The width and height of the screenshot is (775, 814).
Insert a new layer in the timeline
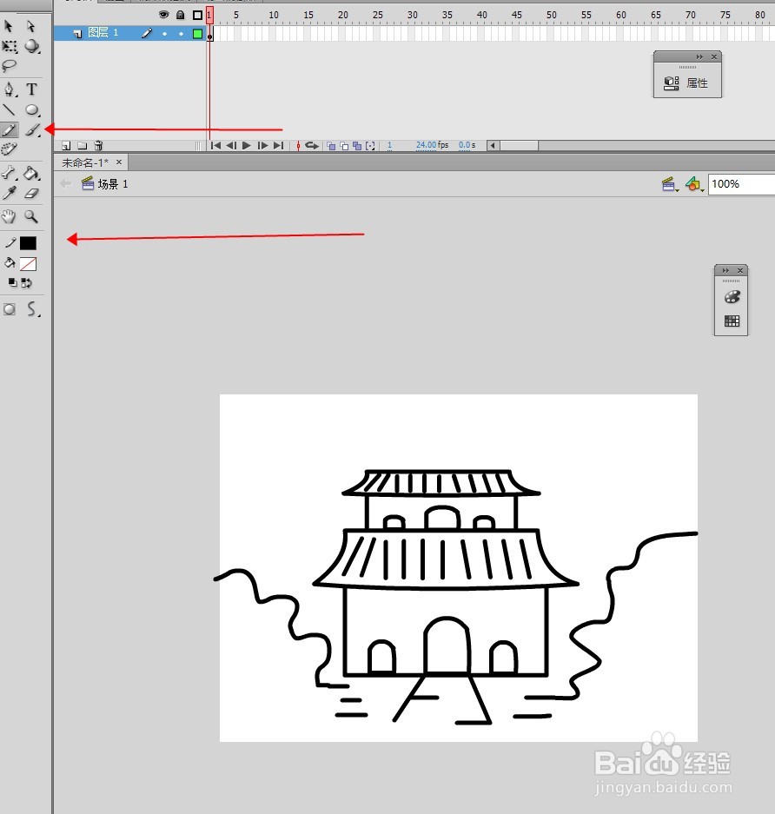(66, 145)
